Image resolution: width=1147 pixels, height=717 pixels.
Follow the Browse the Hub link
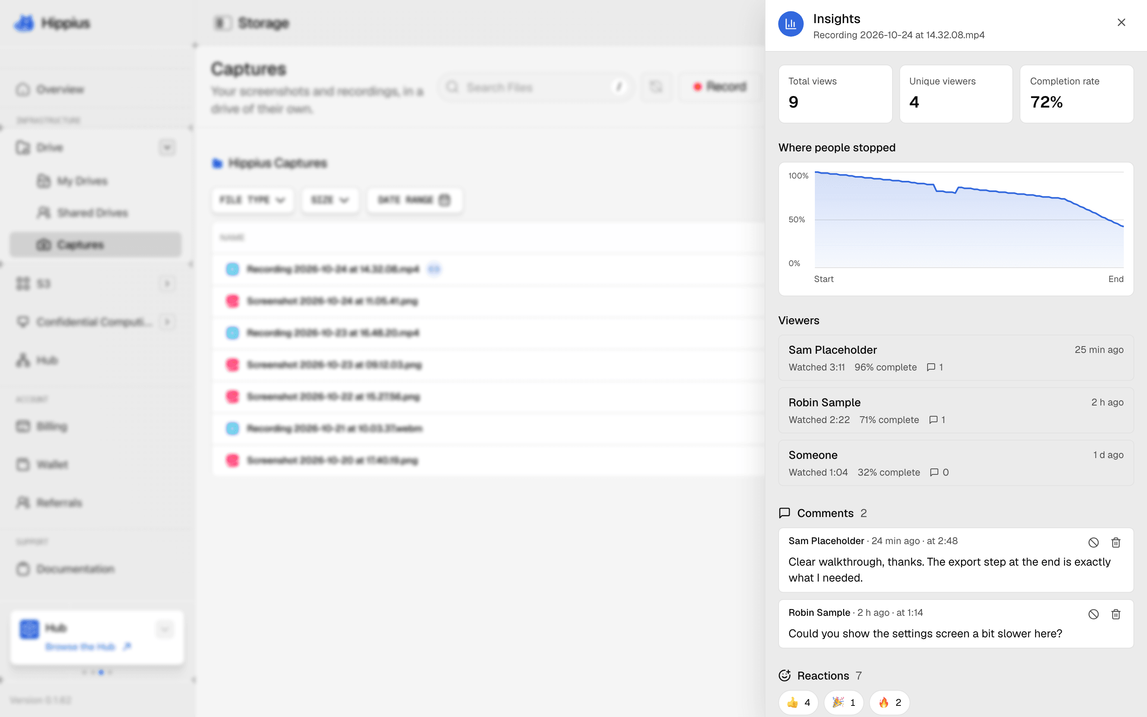[x=88, y=646]
